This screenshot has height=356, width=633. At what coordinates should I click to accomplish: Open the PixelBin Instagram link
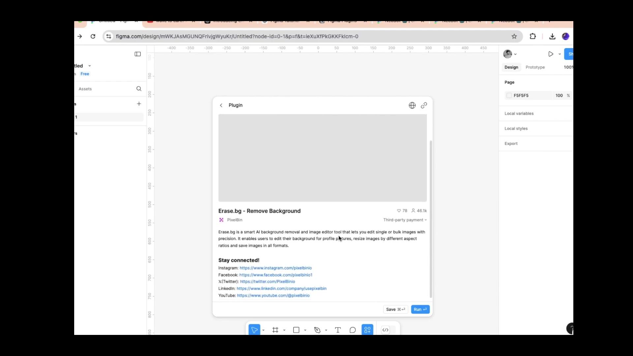[275, 268]
